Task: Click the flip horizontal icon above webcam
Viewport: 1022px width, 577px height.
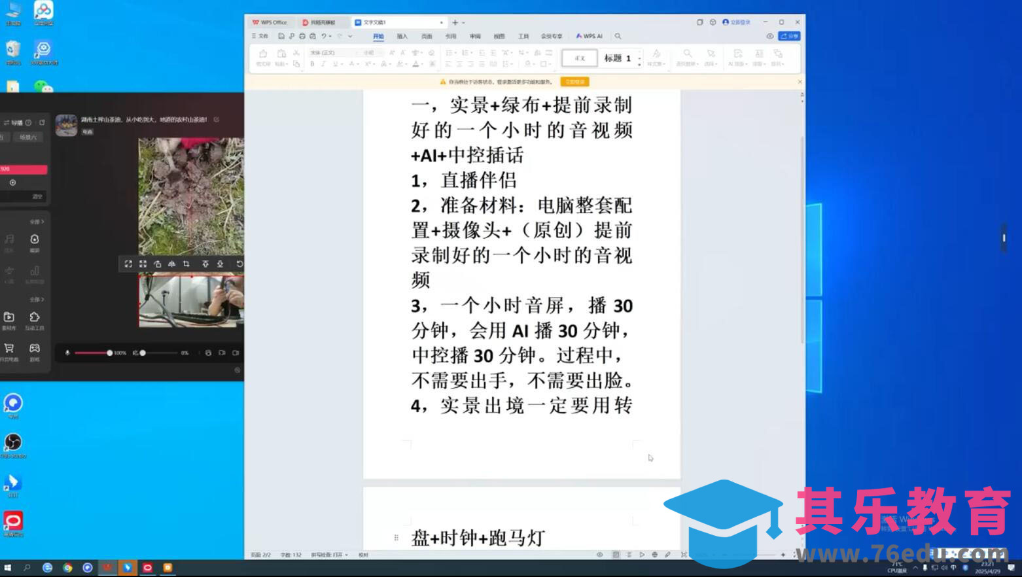Action: pos(171,264)
